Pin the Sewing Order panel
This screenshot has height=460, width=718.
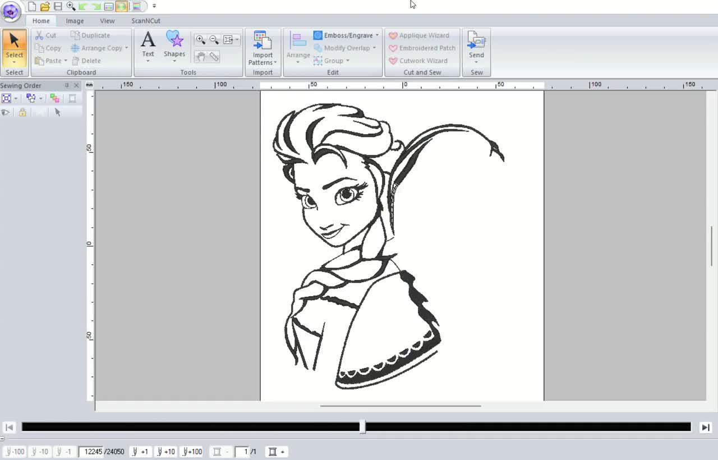point(67,85)
